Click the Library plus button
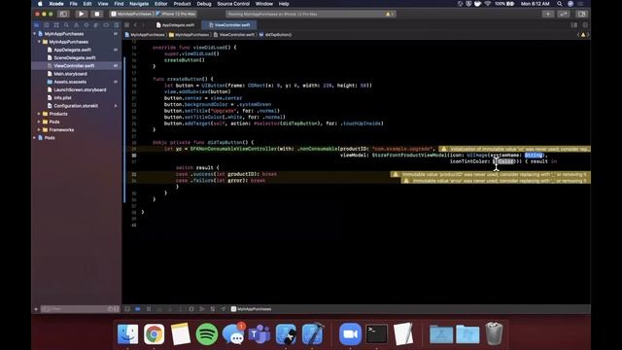The height and width of the screenshot is (350, 622). (548, 14)
